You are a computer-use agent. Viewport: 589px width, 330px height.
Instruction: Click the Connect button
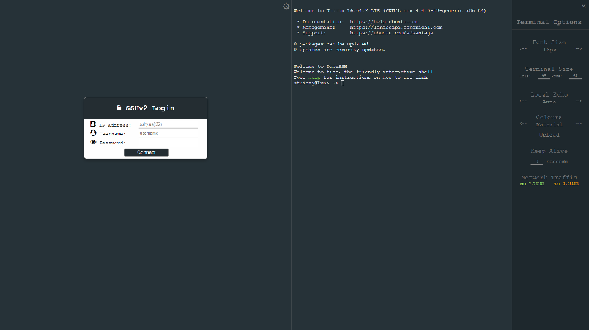coord(146,152)
